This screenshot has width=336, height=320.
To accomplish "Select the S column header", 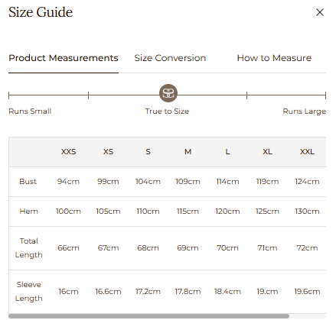I will coord(148,152).
